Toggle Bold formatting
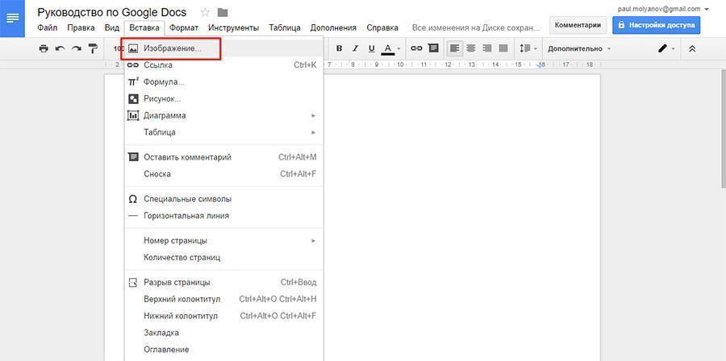The image size is (726, 361). [339, 48]
